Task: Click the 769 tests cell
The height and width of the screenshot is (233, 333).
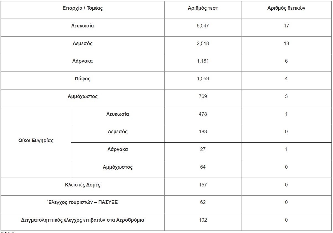Action: (x=203, y=96)
